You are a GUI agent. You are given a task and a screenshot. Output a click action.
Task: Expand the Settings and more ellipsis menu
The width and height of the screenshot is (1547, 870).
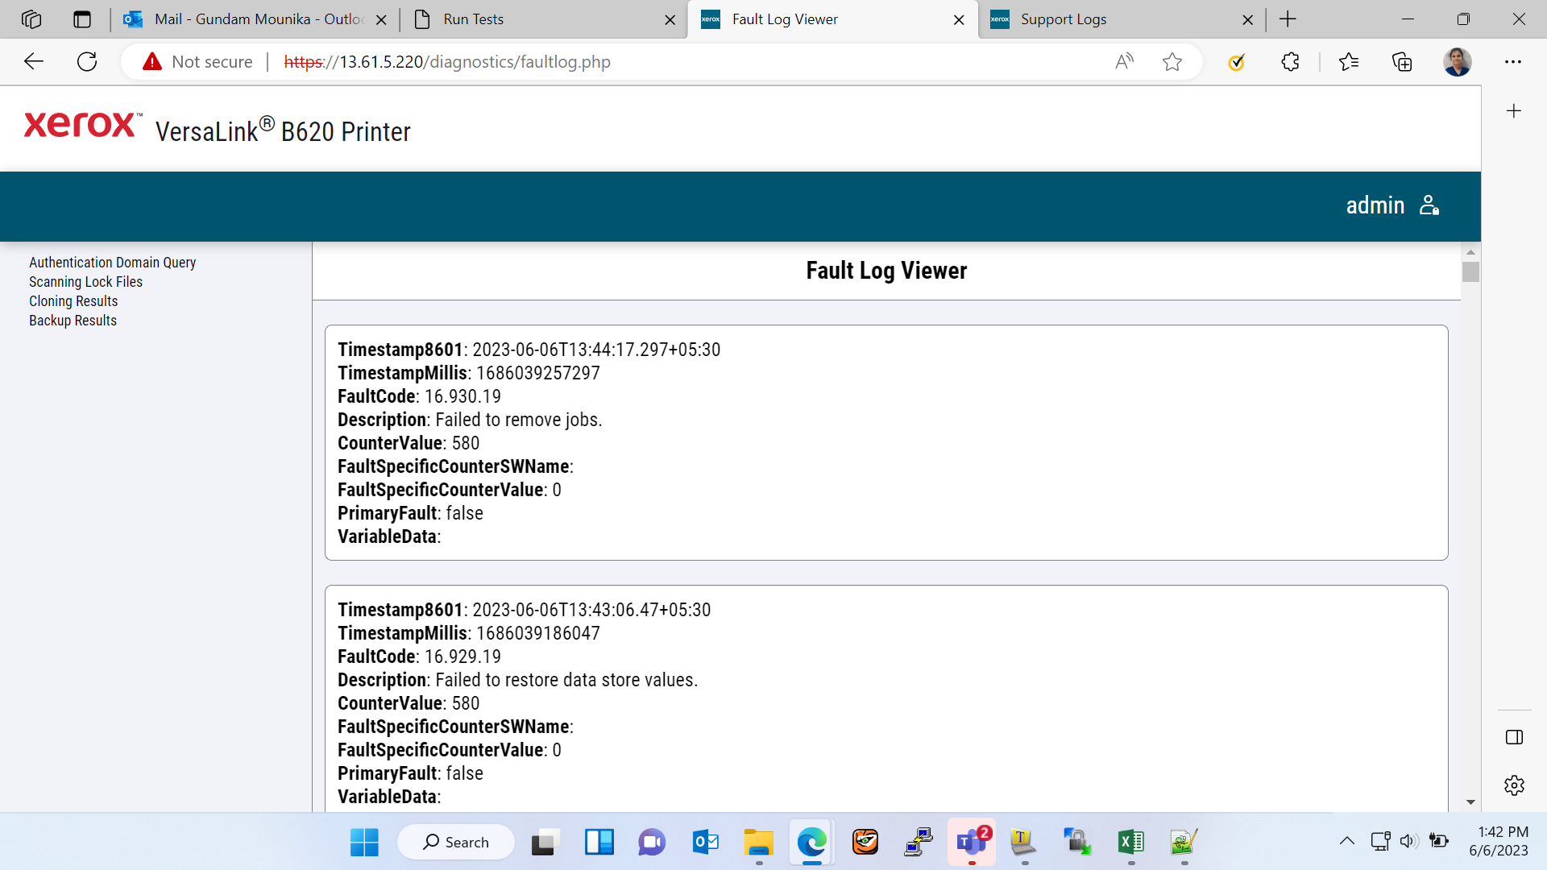coord(1513,62)
